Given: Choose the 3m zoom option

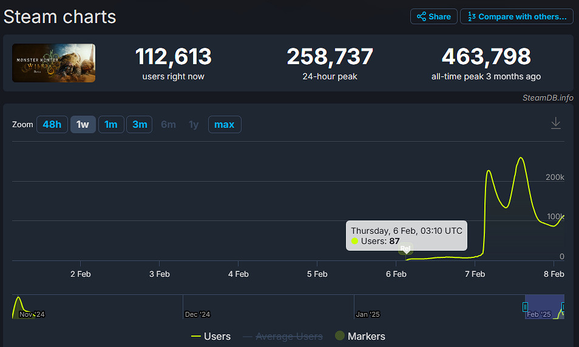Looking at the screenshot, I should tap(140, 125).
